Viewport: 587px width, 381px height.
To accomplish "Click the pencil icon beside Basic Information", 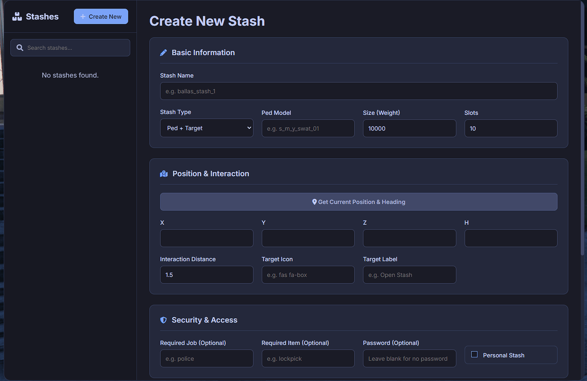I will 163,52.
